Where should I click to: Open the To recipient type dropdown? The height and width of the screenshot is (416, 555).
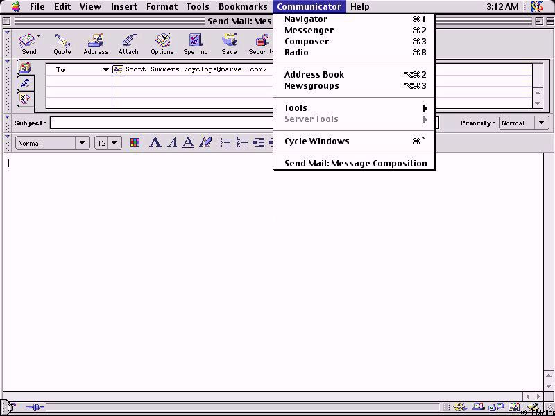105,70
